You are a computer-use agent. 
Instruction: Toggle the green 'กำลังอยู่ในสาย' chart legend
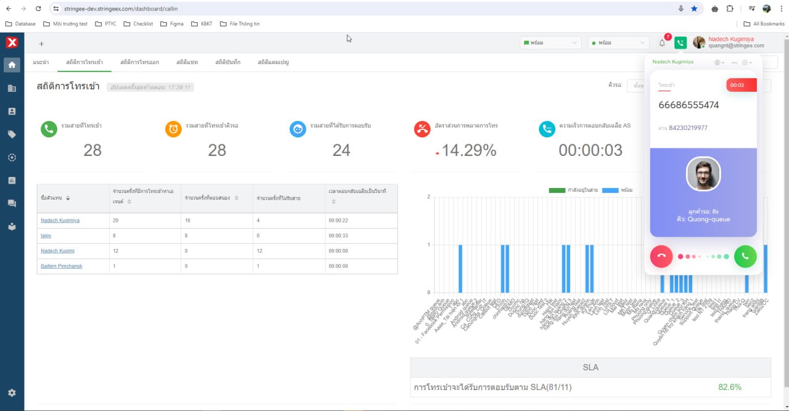[573, 190]
